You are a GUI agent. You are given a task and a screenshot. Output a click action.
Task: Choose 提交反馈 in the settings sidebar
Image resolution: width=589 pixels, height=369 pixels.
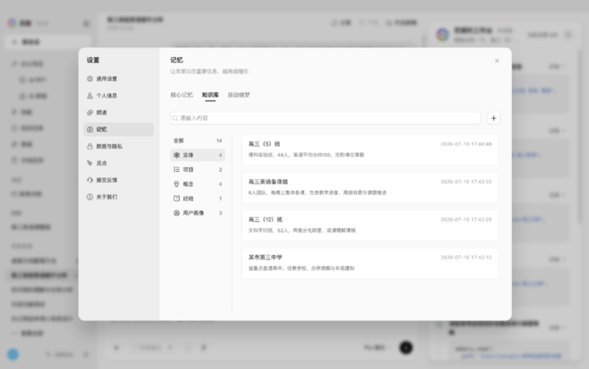click(x=118, y=180)
